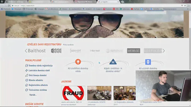
Task: Open Domēna vārdu reģistrācija link
Action: [x=40, y=66]
